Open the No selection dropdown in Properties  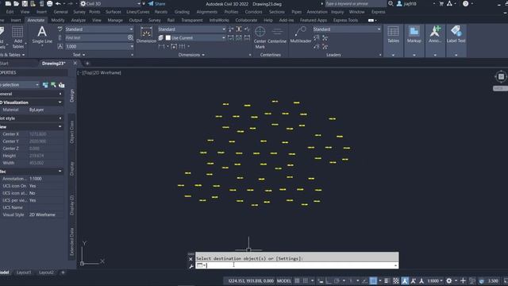click(x=19, y=85)
